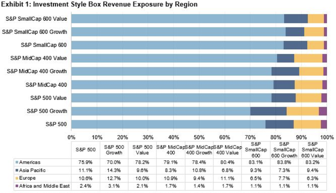
Task: Click the 'S&P 500' axis label
Action: [56, 124]
